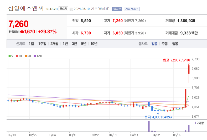The width and height of the screenshot is (207, 140).
Task: Click the green 5-day moving average swatch
Action: click(x=9, y=56)
